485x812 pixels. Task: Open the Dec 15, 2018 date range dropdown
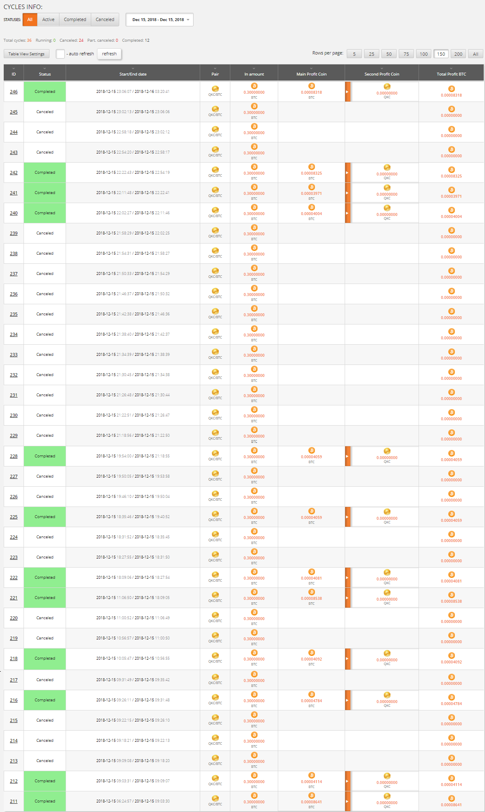[159, 20]
